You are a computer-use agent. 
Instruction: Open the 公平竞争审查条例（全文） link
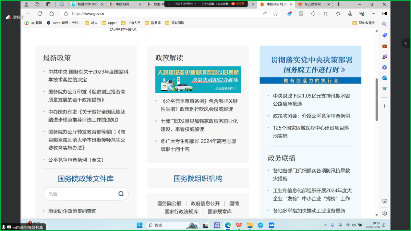(x=76, y=160)
